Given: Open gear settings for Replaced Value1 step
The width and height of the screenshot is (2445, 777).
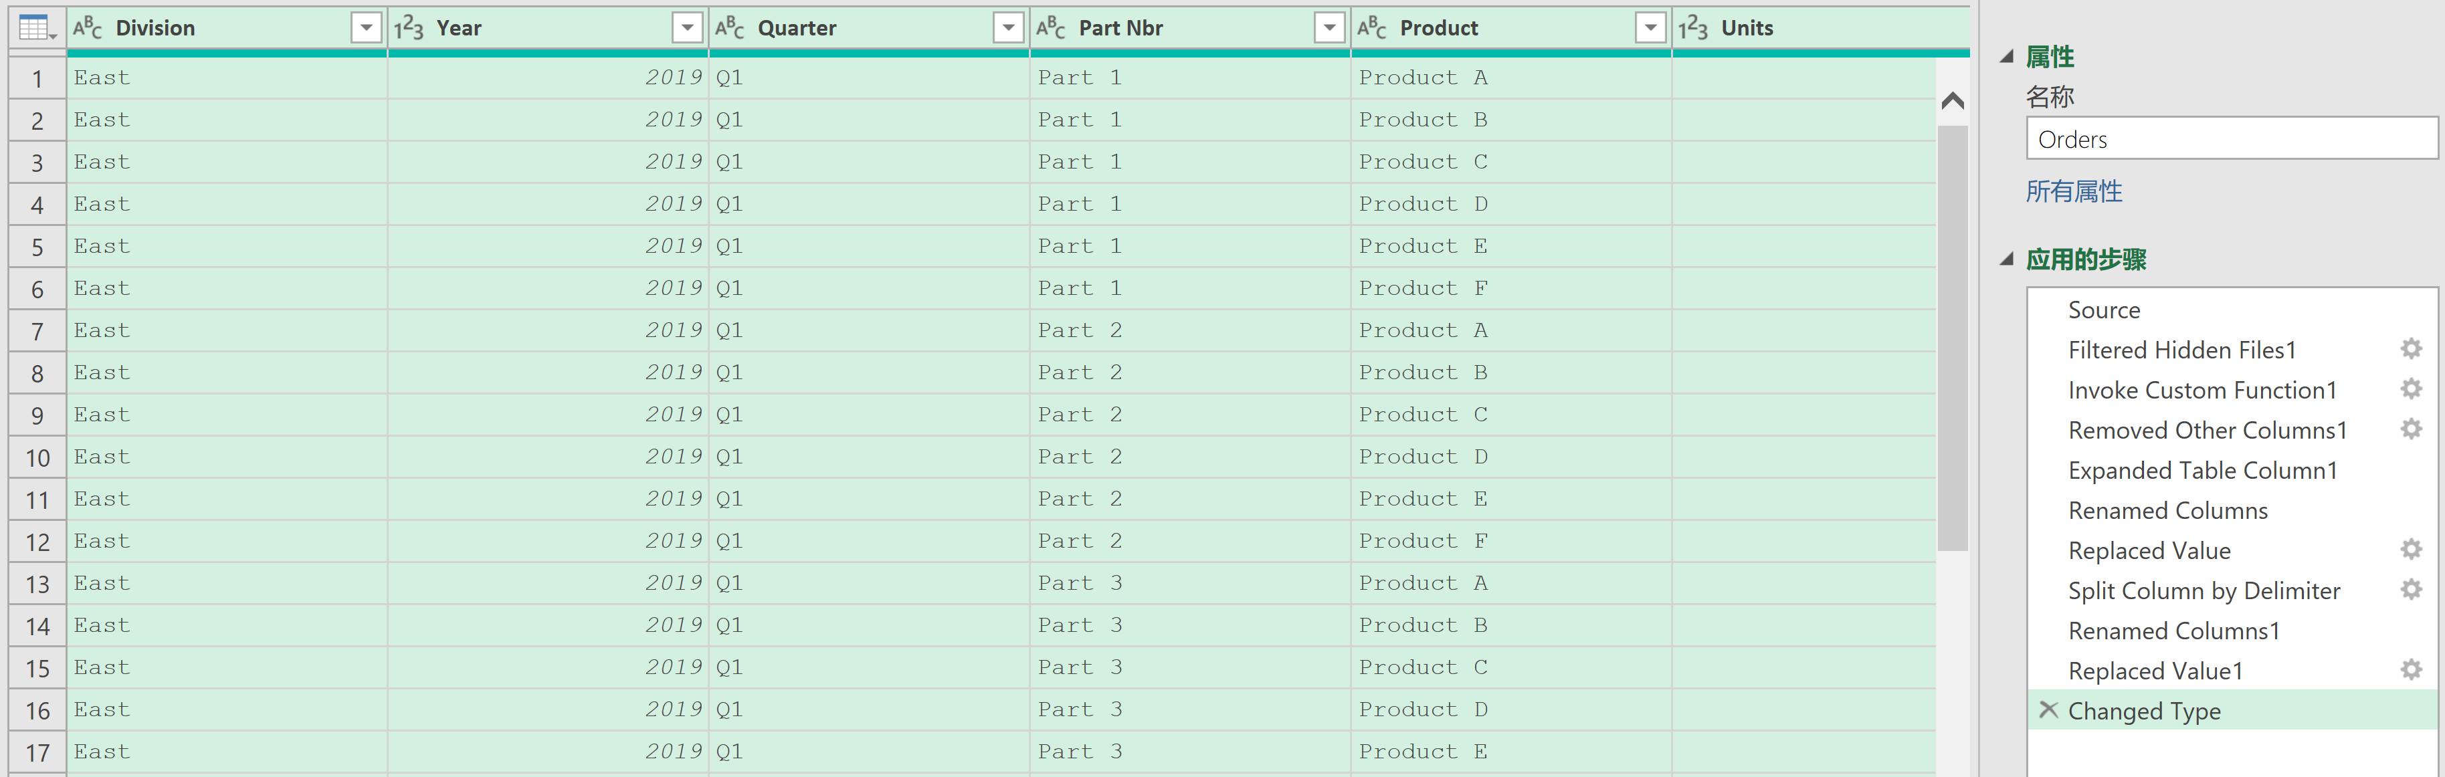Looking at the screenshot, I should pos(2411,670).
